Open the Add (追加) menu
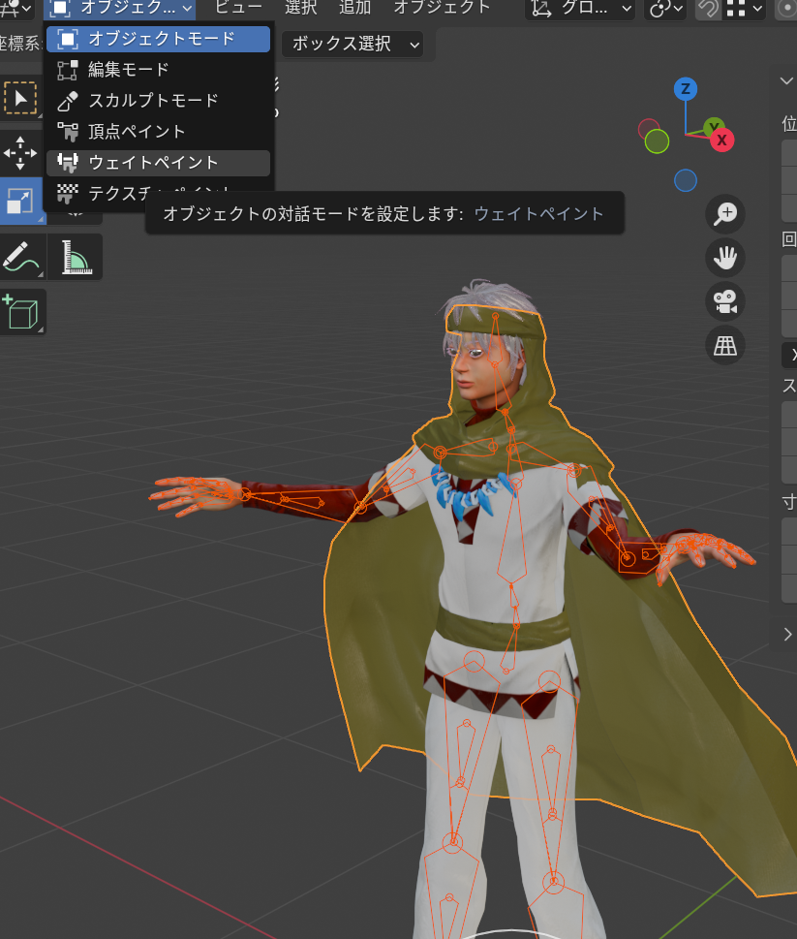This screenshot has height=939, width=797. (x=354, y=7)
